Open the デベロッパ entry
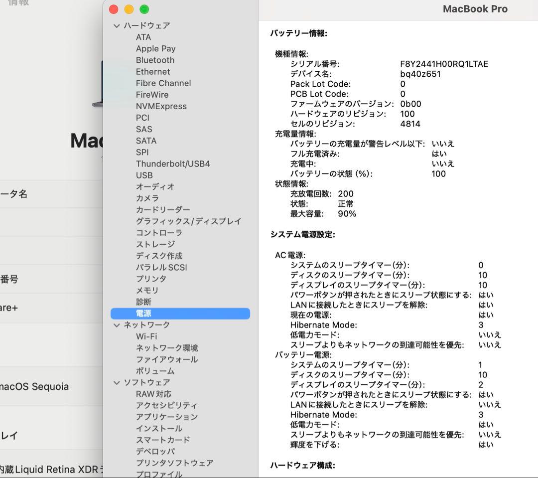 click(x=155, y=452)
